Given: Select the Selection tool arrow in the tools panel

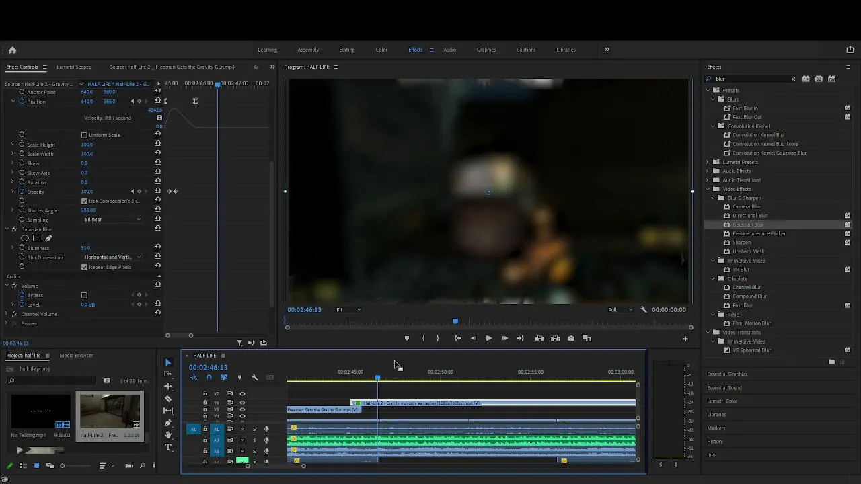Looking at the screenshot, I should (x=168, y=363).
